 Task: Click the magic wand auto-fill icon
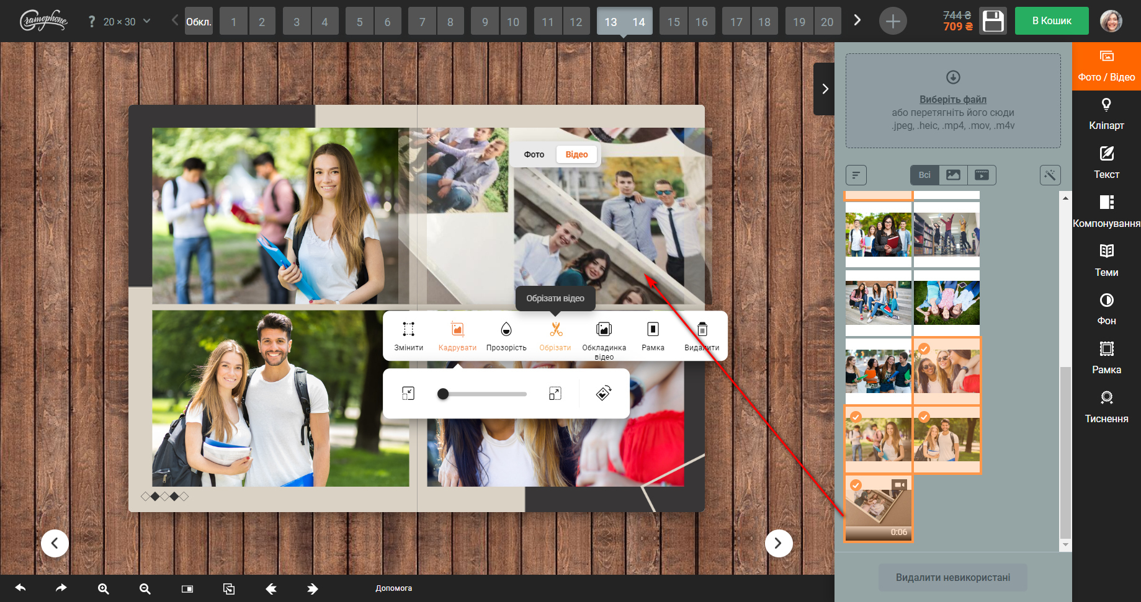pyautogui.click(x=1050, y=175)
